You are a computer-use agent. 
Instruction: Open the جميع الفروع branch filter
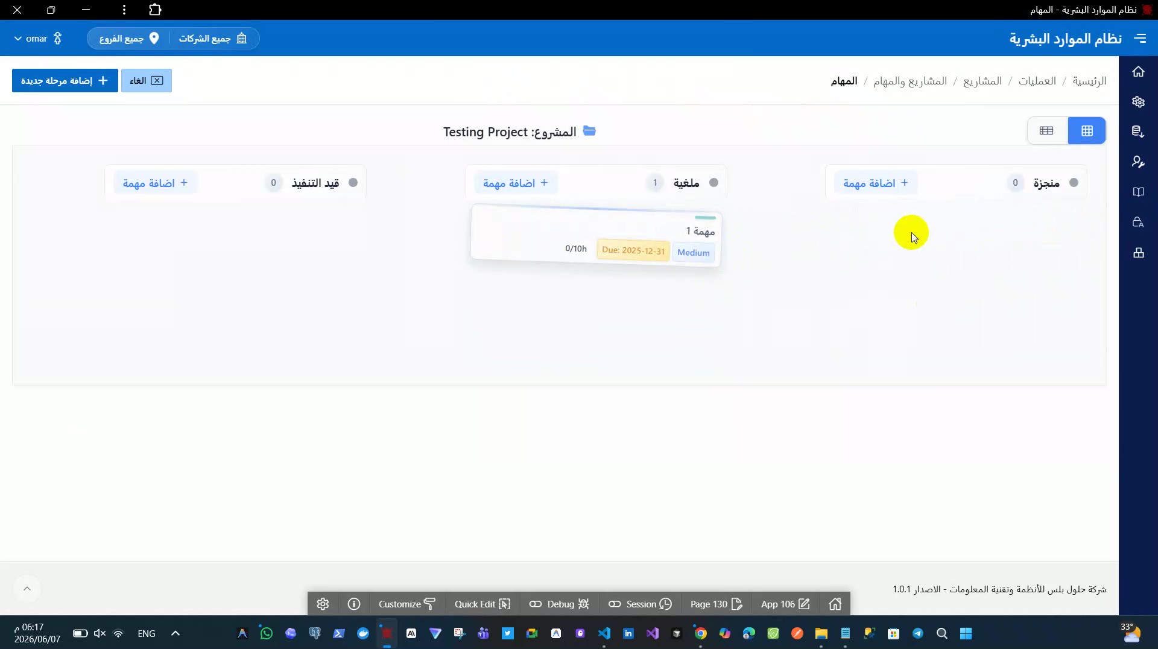(x=129, y=39)
